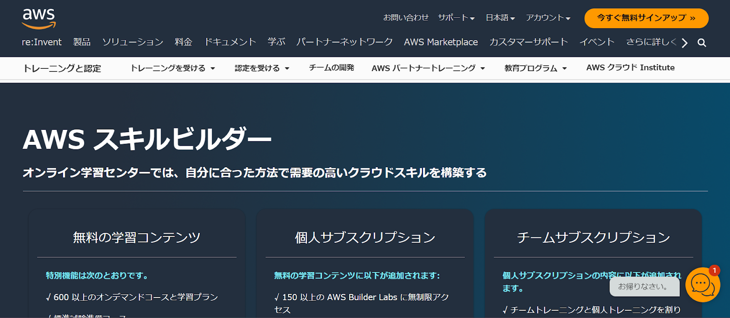The height and width of the screenshot is (318, 730).
Task: Open re:Invent menu item
Action: (x=42, y=42)
